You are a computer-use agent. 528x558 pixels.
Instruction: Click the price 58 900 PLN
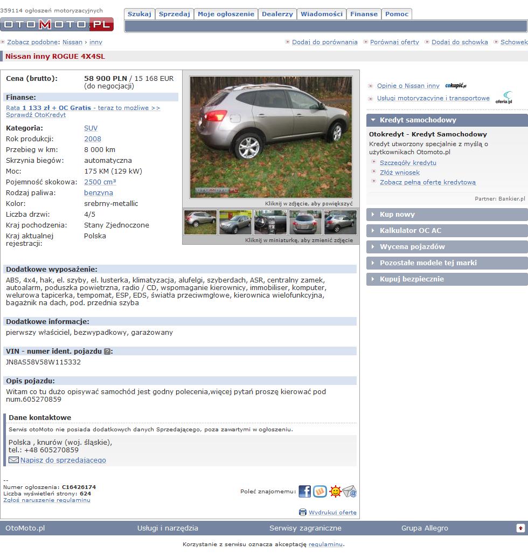[106, 79]
